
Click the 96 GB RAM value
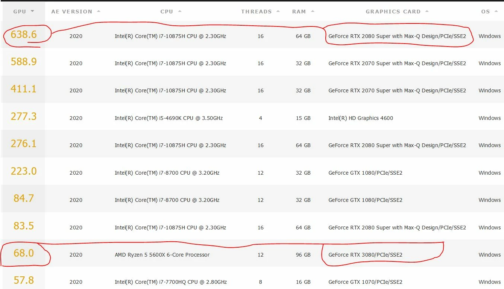(303, 255)
